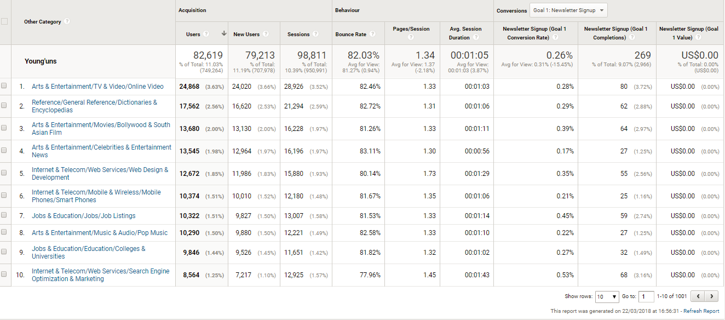725x320 pixels.
Task: Click help icon next to Sessions header
Action: tap(315, 34)
